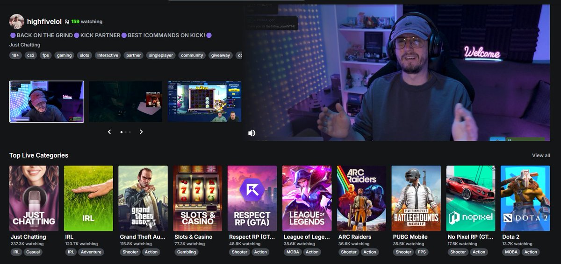Open the IRL category cover image
The image size is (561, 264).
point(88,198)
